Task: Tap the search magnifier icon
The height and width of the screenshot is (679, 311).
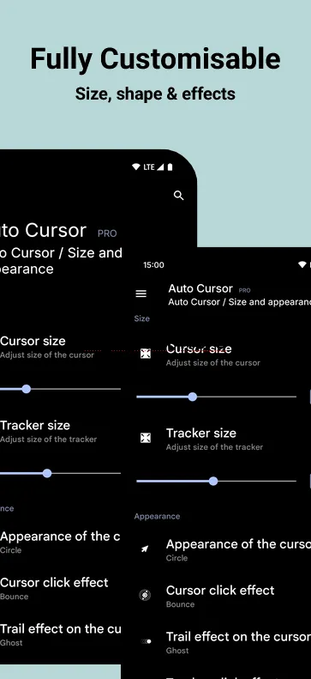Action: pos(178,196)
